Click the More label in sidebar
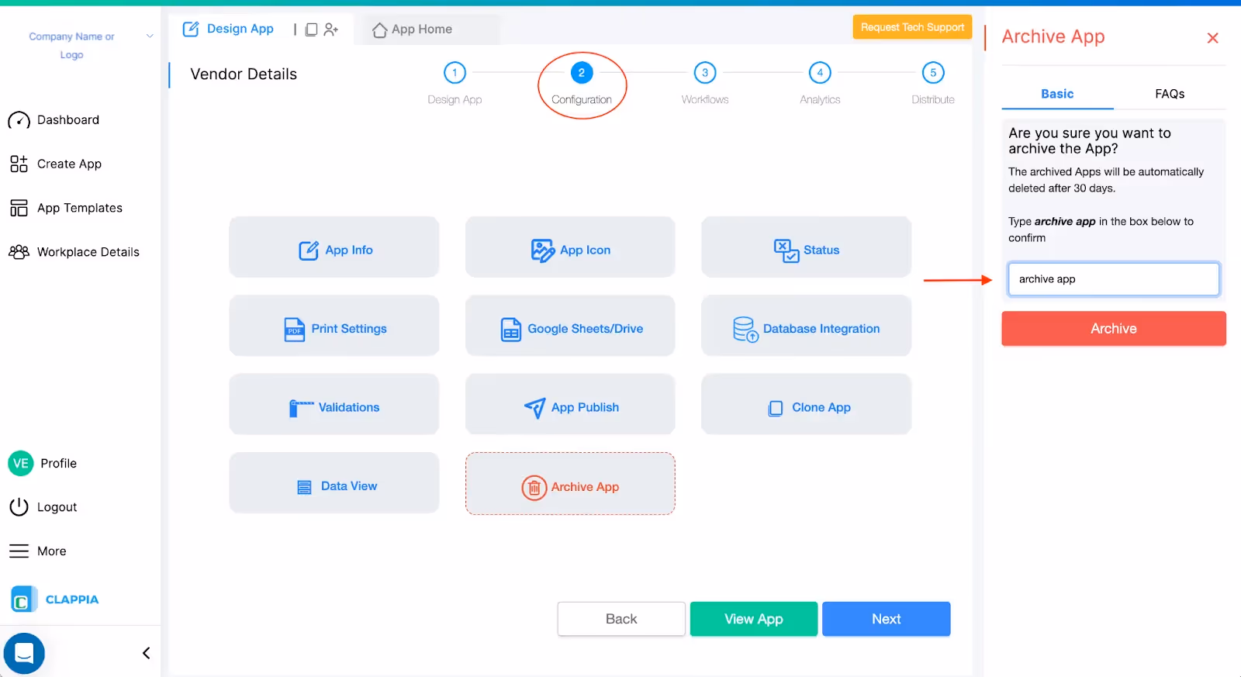Viewport: 1241px width, 677px height. 52,551
